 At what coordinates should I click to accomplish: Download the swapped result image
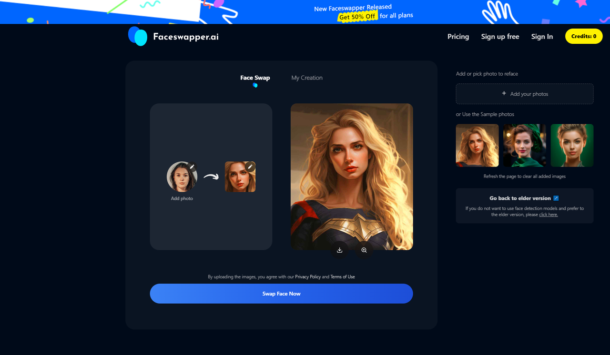click(339, 250)
